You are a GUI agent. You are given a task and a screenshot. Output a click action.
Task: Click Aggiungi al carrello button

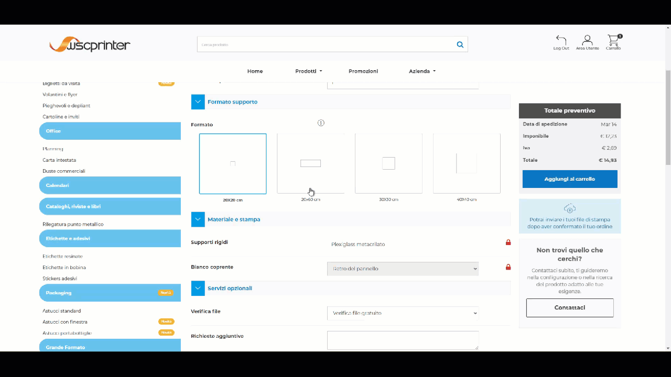pos(570,179)
